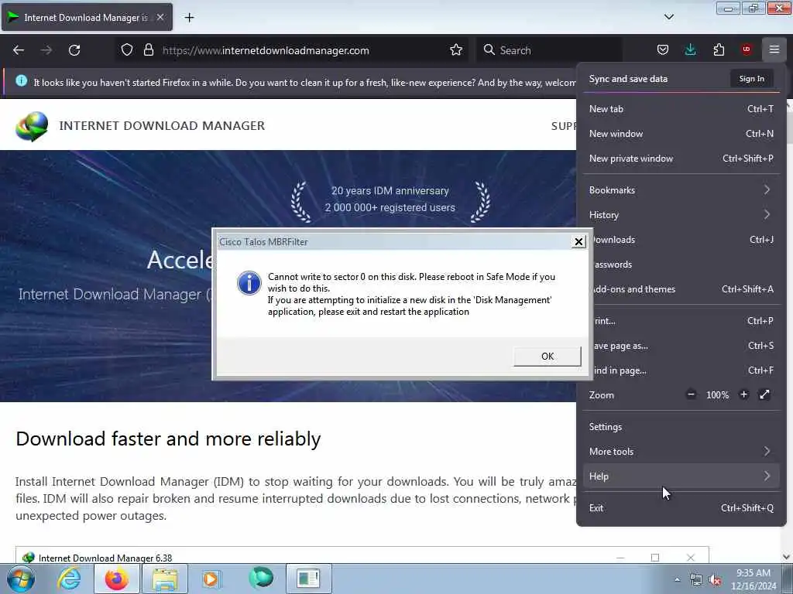Select the Internet Download Manager tab
This screenshot has height=594, width=793.
pos(87,17)
